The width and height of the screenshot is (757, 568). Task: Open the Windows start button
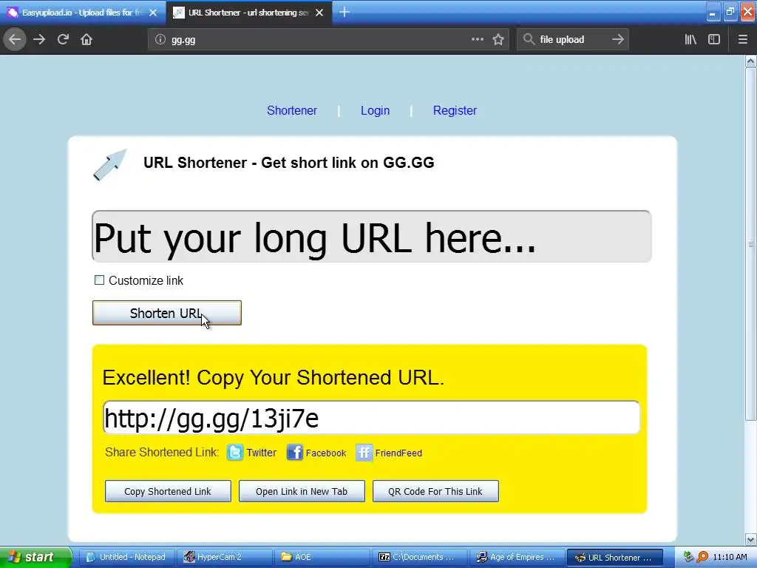(35, 557)
